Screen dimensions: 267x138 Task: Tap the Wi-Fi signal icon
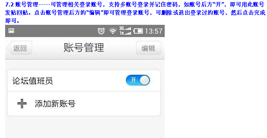coord(113,31)
